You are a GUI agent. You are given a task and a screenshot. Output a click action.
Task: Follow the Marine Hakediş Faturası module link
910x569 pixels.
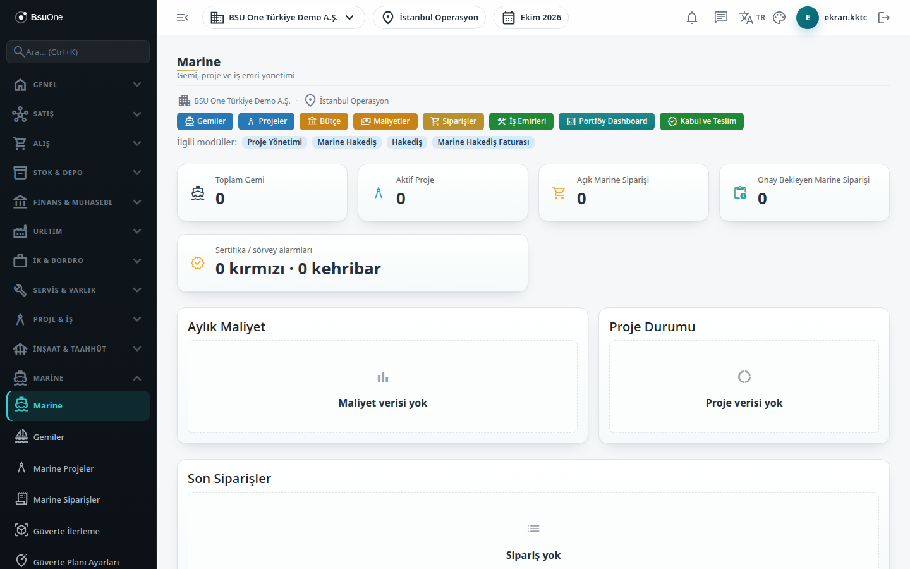point(483,142)
